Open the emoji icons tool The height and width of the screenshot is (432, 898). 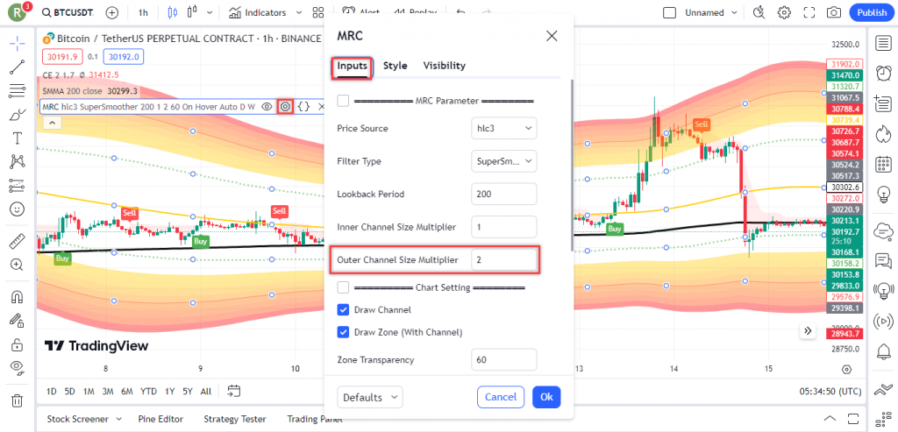click(x=18, y=209)
